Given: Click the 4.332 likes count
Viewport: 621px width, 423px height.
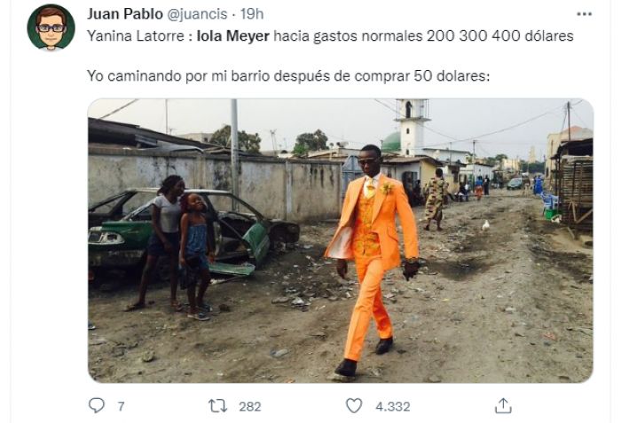Looking at the screenshot, I should coord(392,406).
